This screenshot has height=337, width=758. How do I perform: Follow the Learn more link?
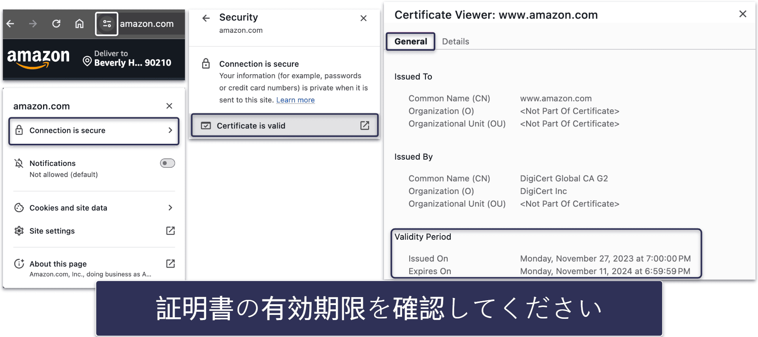tap(295, 100)
